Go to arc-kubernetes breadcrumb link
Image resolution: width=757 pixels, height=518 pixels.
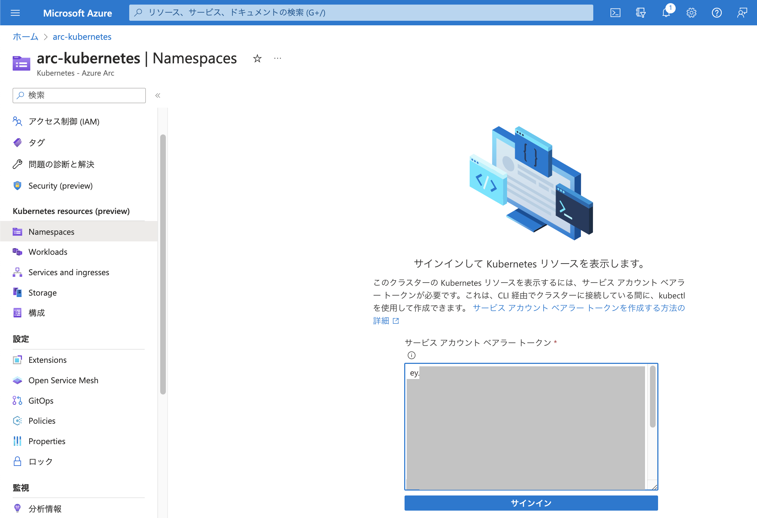tap(82, 37)
